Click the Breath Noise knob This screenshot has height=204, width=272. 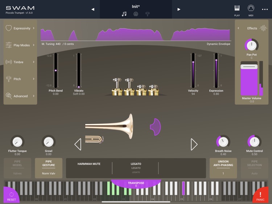(223, 142)
